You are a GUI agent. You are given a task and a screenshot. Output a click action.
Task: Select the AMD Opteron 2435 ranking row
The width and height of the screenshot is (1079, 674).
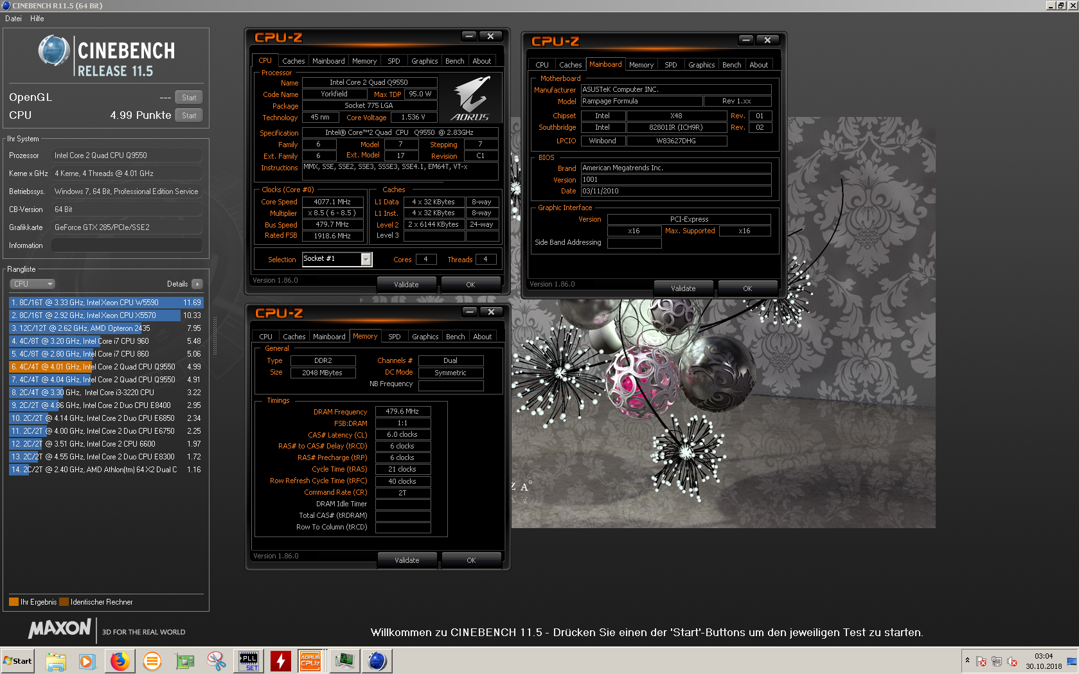pyautogui.click(x=106, y=328)
